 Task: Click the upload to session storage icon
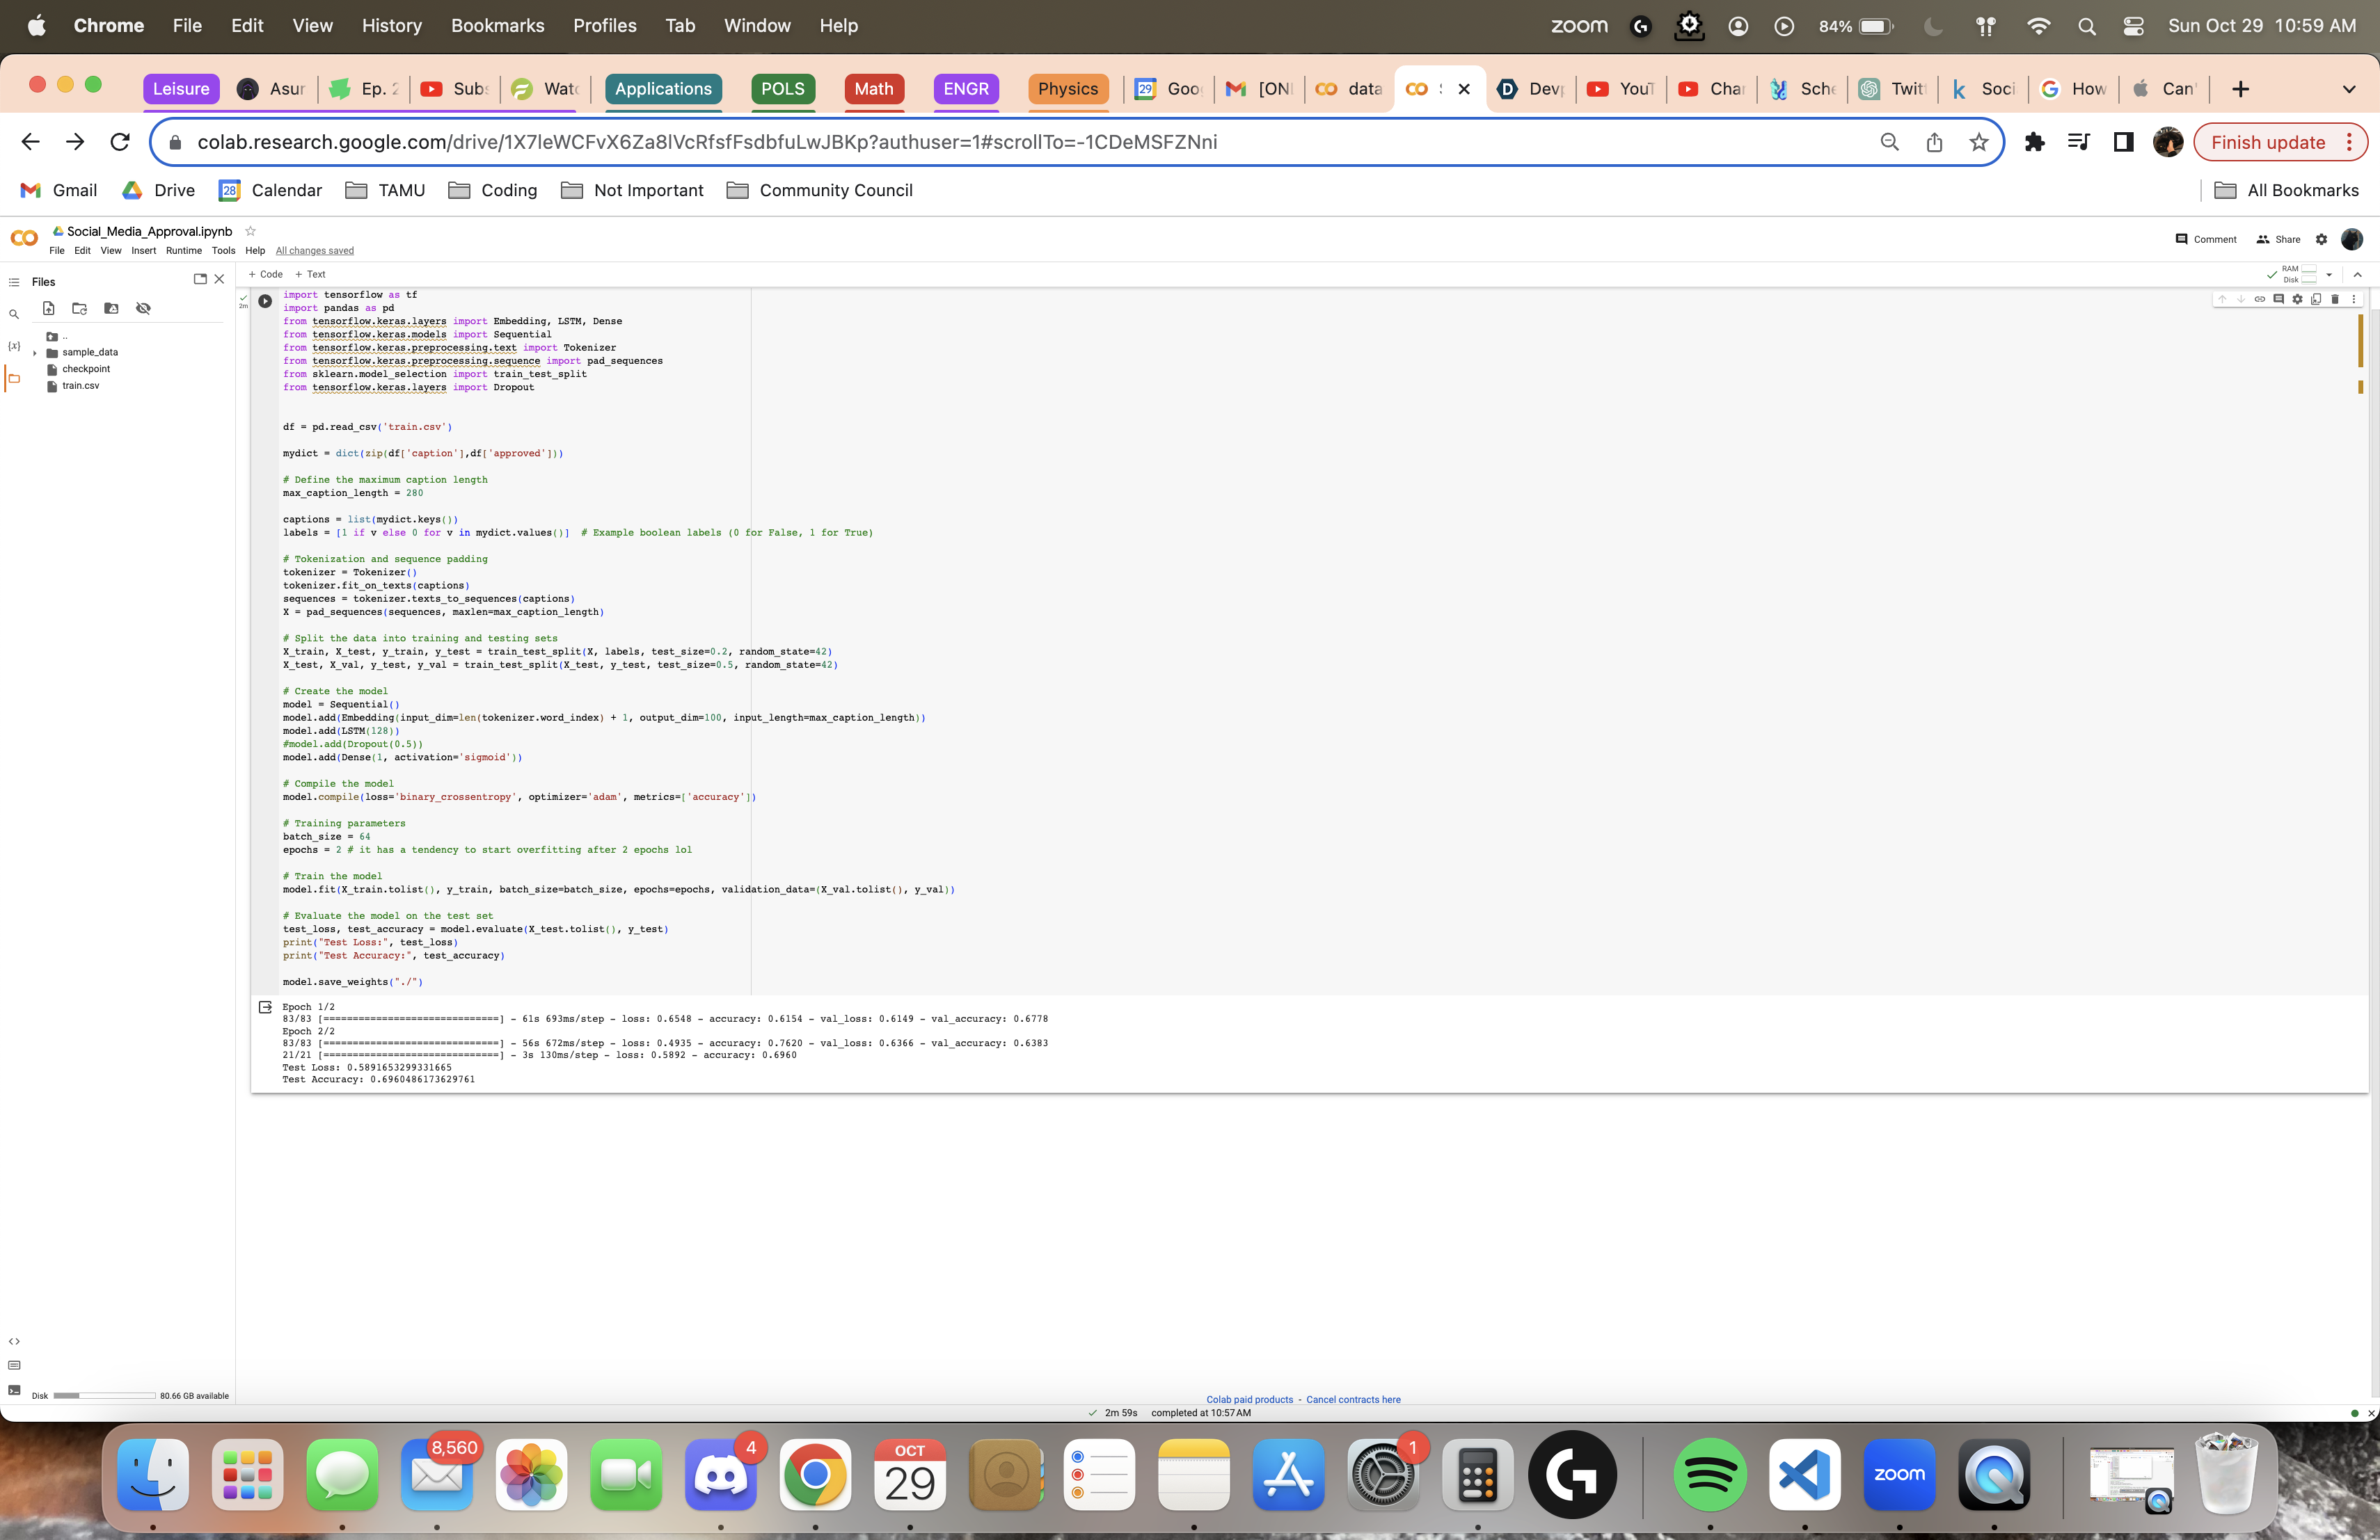click(x=48, y=309)
